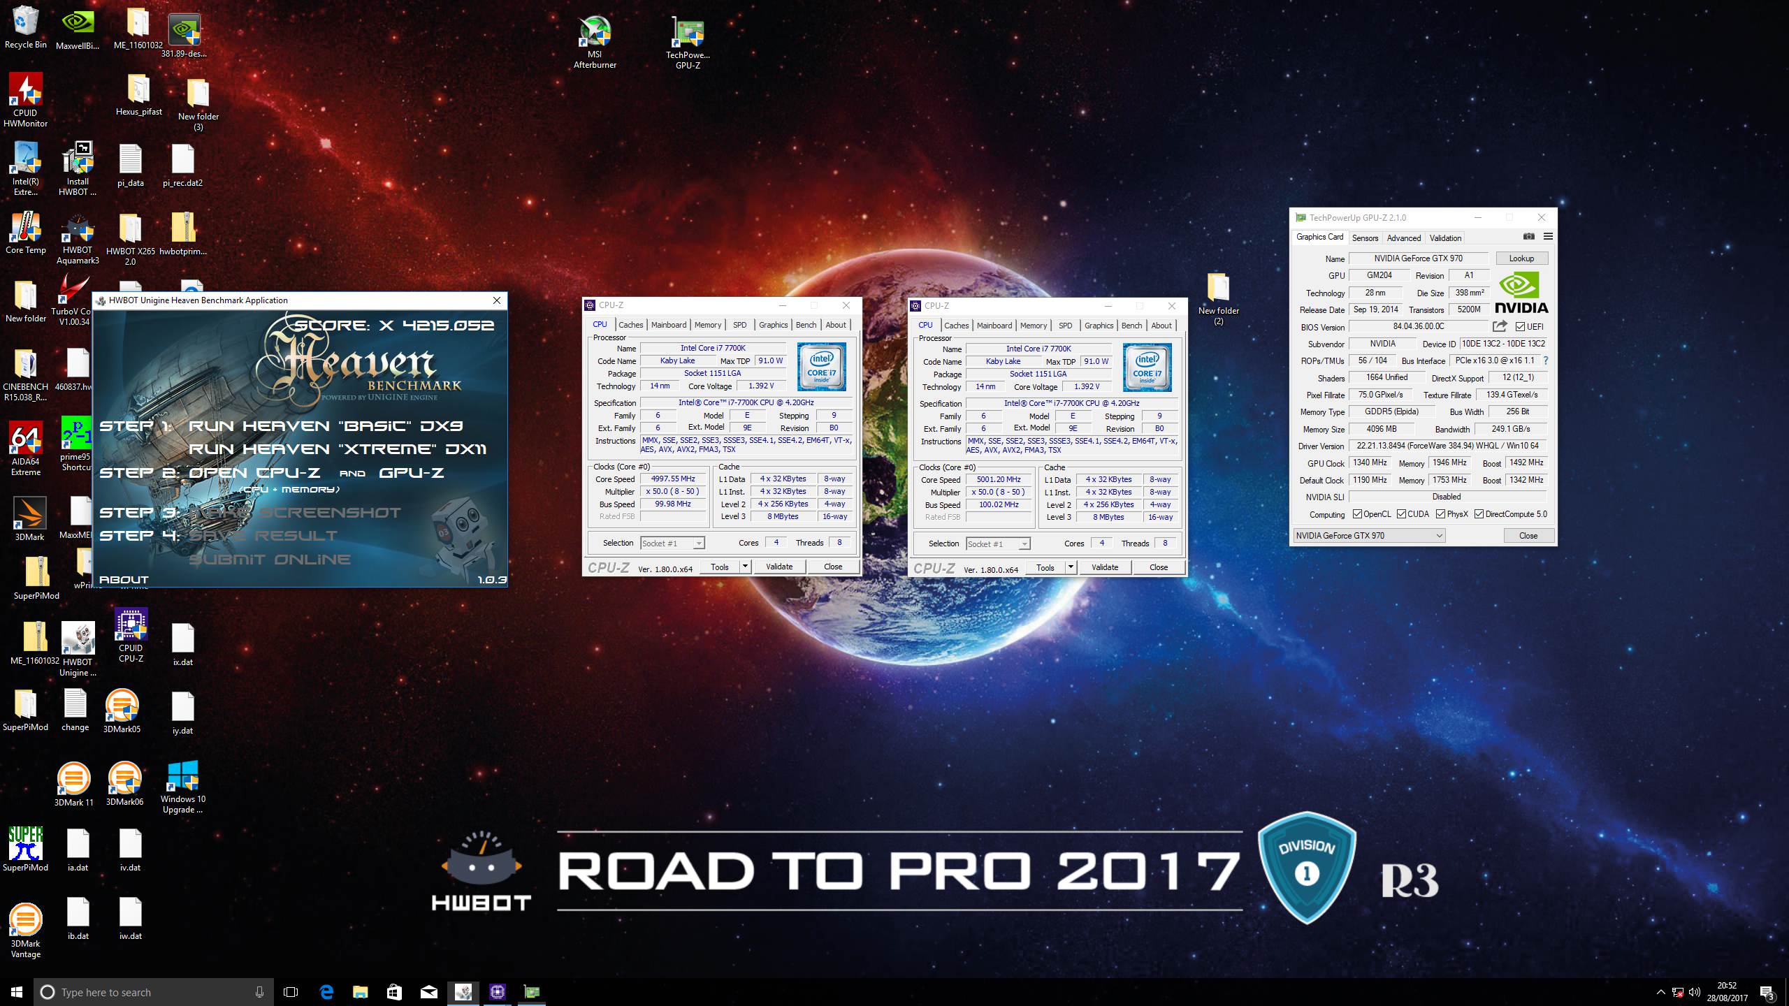Screen dimensions: 1789x1006
Task: Click the Close button in GPU-Z
Action: 1528,536
